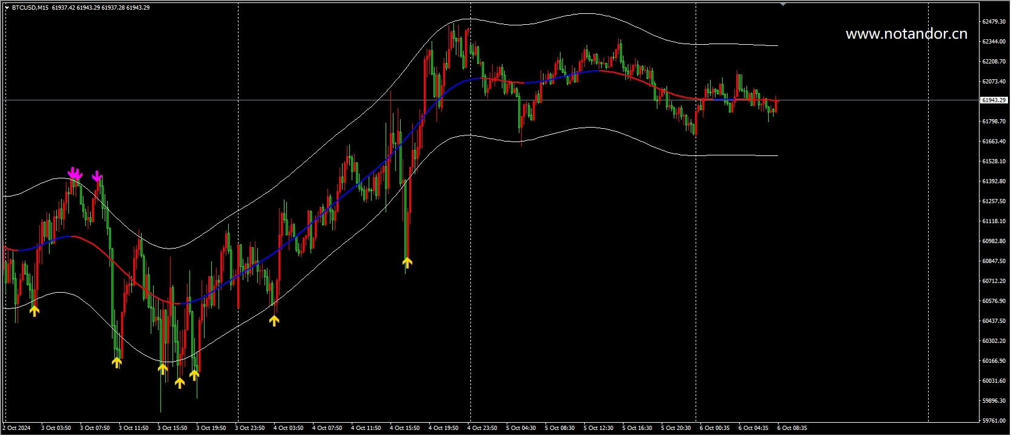Click the gray chart shift triangle at top
The height and width of the screenshot is (436, 1011).
coord(783,5)
